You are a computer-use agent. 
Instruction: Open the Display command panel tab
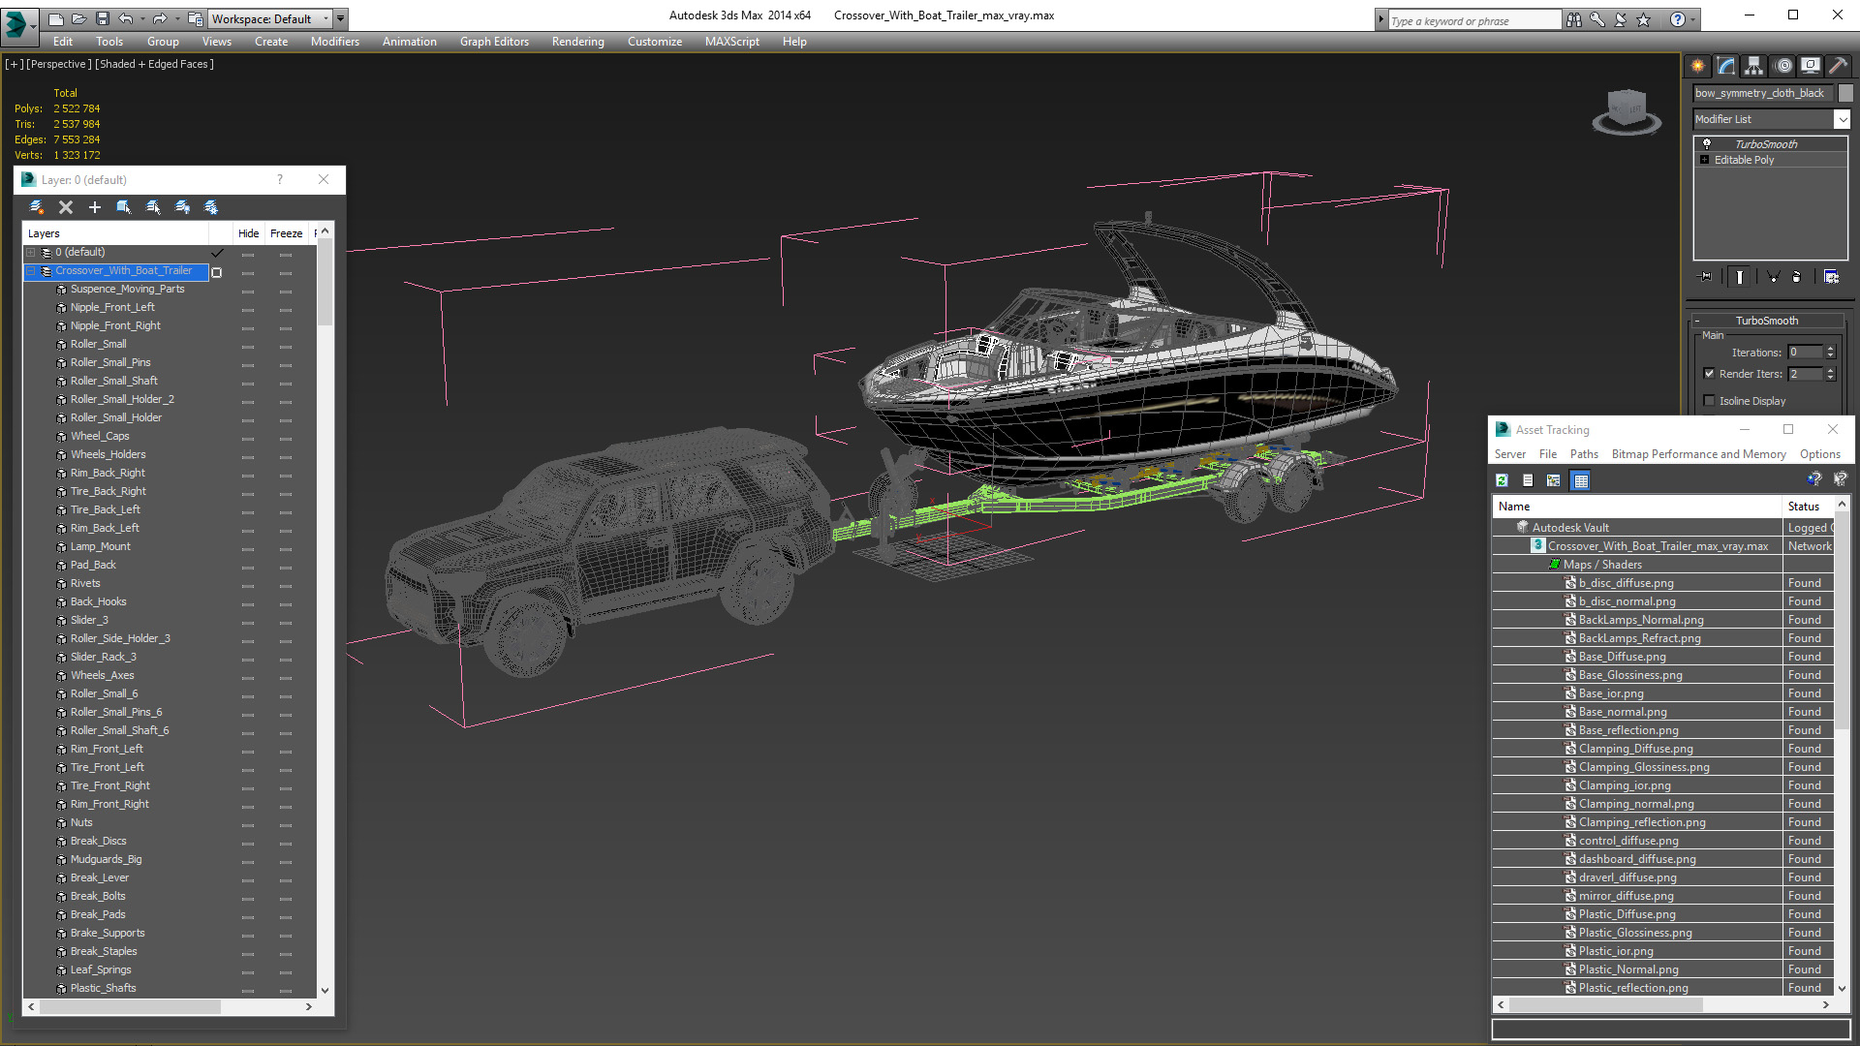1811,66
